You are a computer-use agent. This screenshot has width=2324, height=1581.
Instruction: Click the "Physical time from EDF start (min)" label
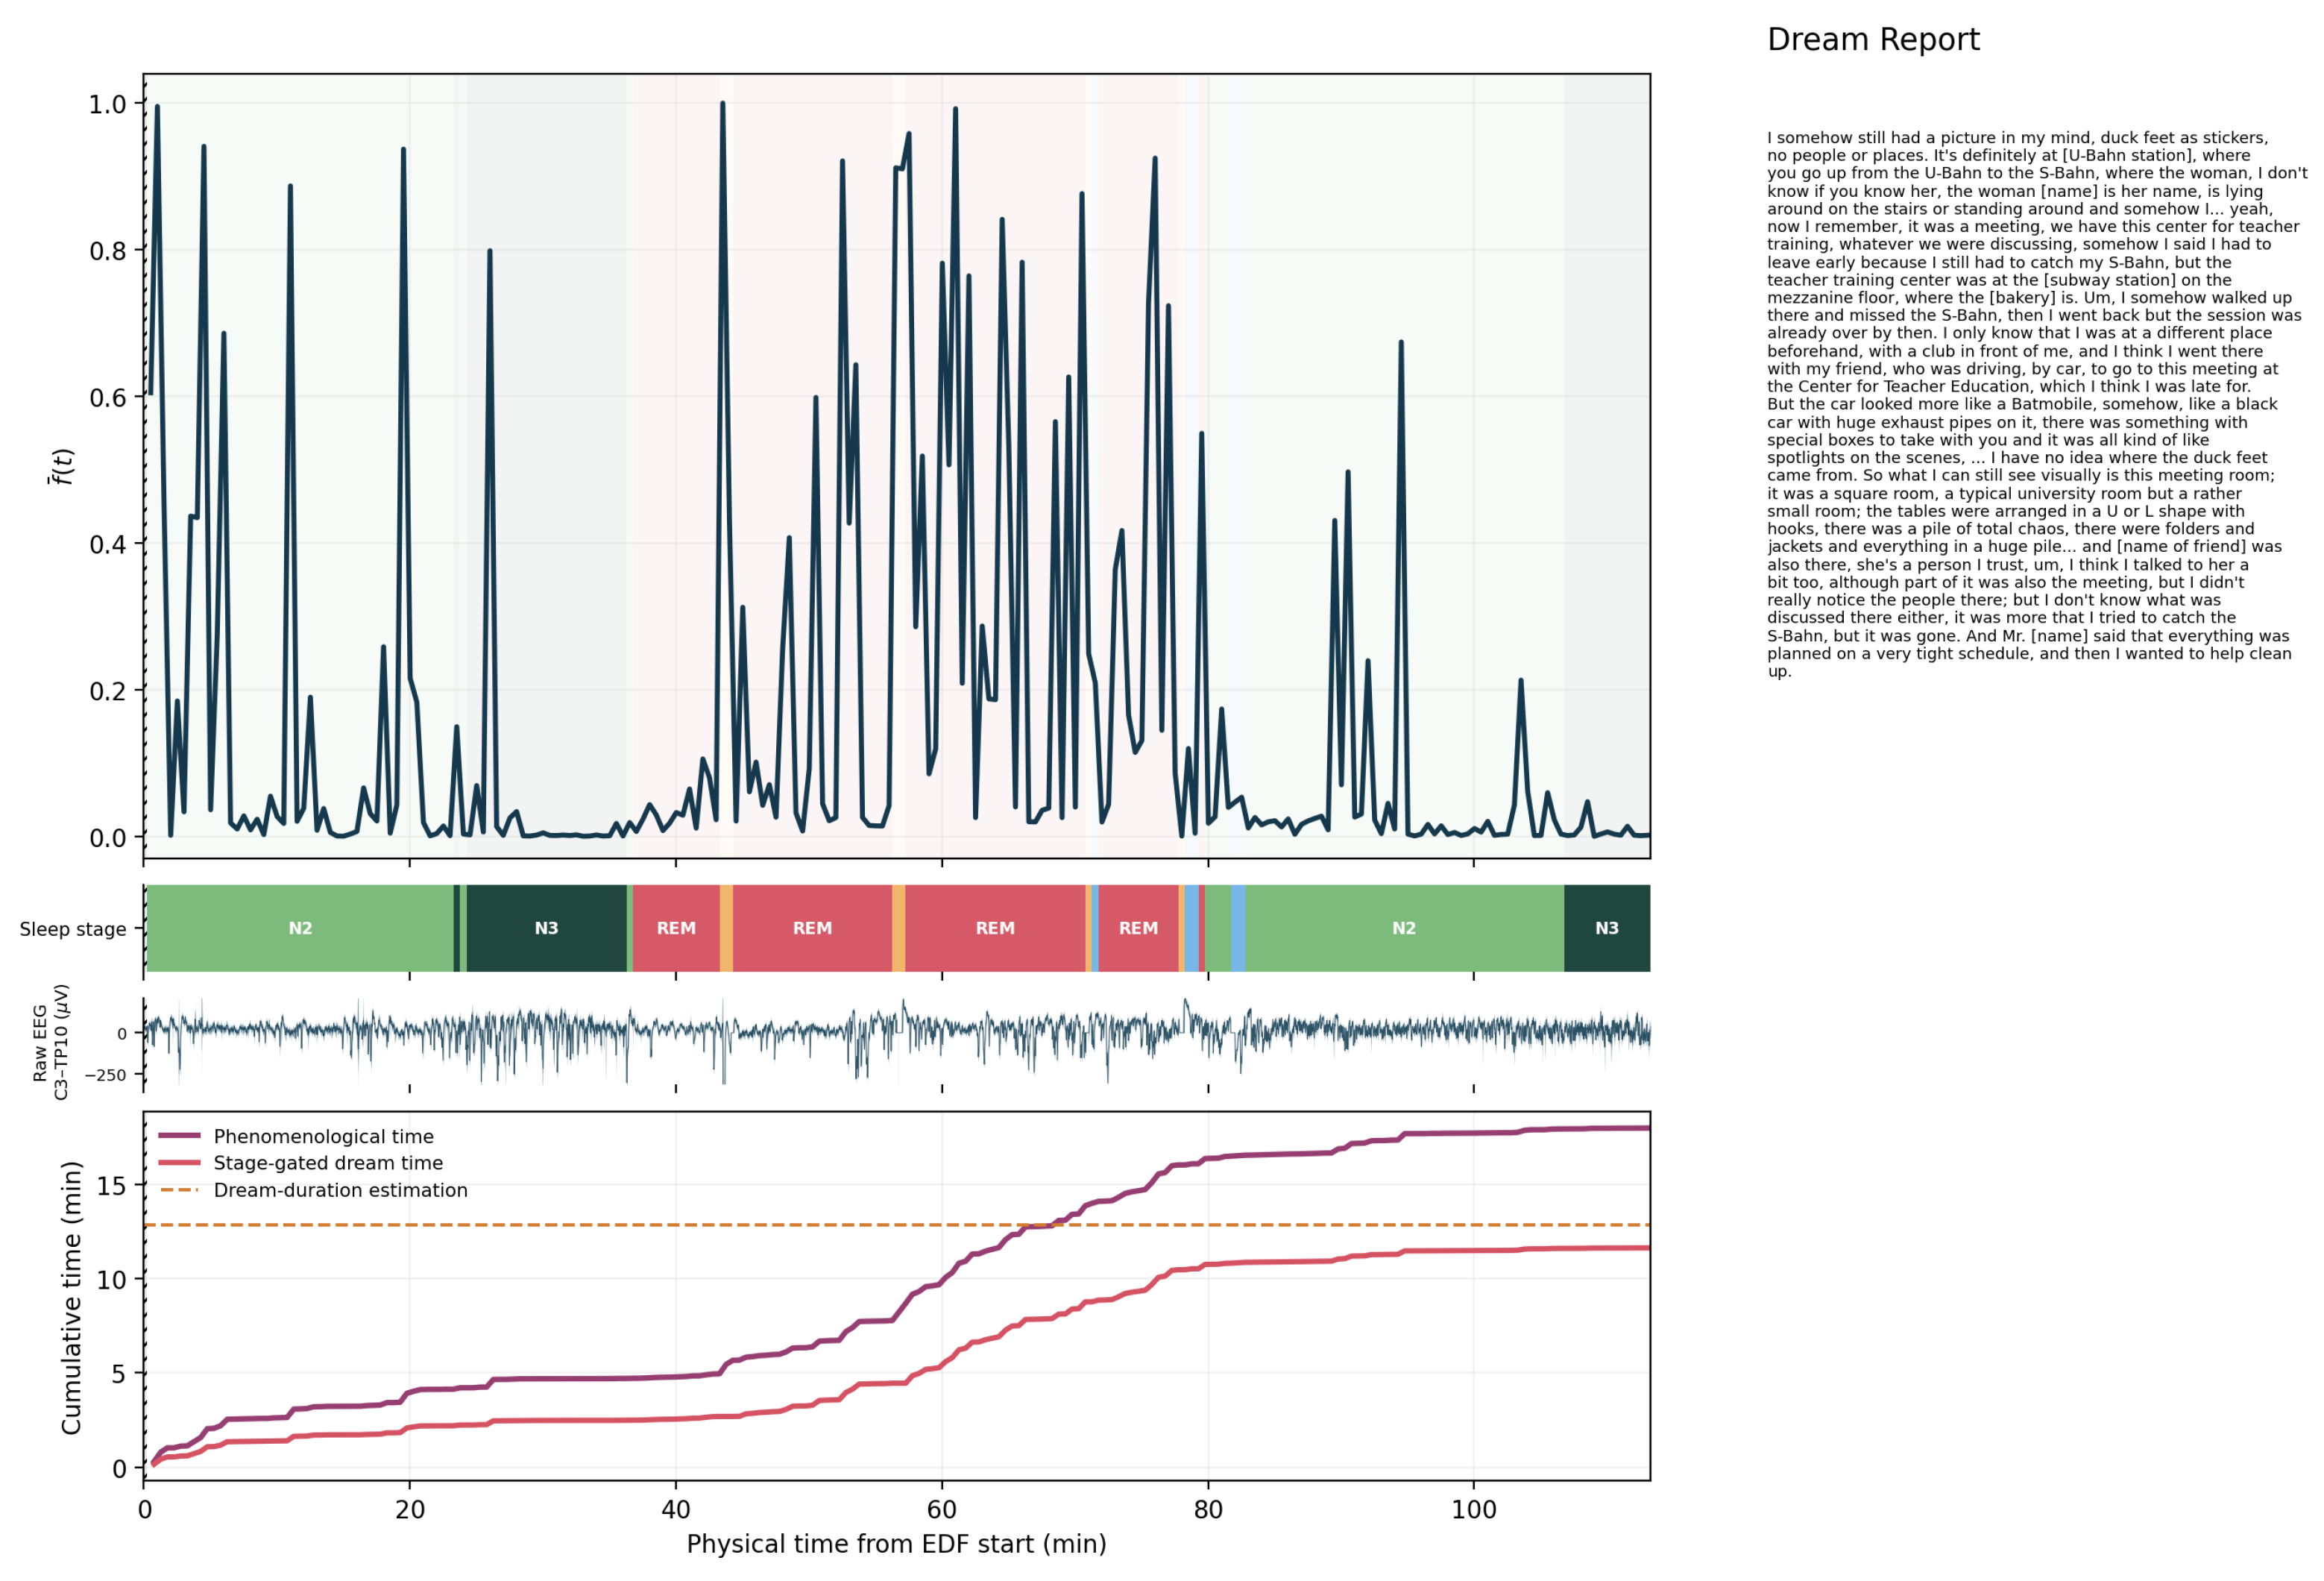(896, 1545)
